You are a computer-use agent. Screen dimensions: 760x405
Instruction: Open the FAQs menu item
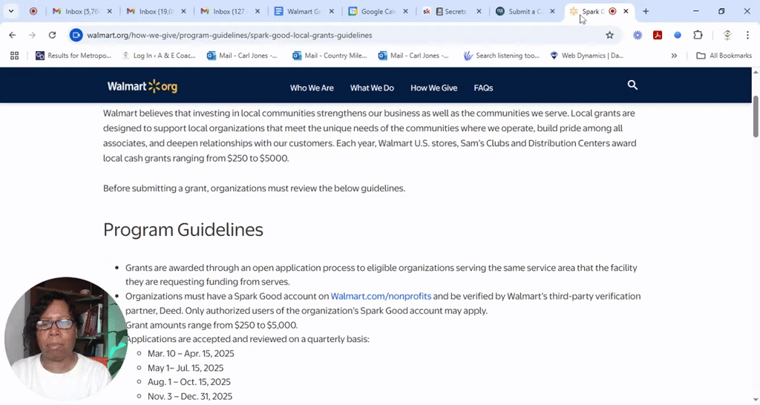[483, 88]
